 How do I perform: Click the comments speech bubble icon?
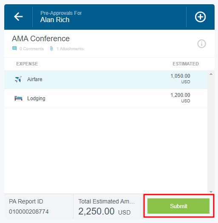[14, 48]
